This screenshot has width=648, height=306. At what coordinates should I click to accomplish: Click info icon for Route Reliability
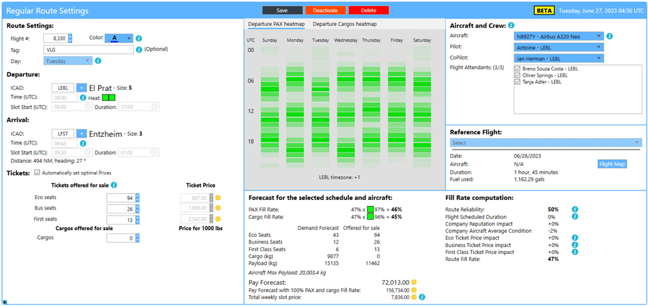575,209
